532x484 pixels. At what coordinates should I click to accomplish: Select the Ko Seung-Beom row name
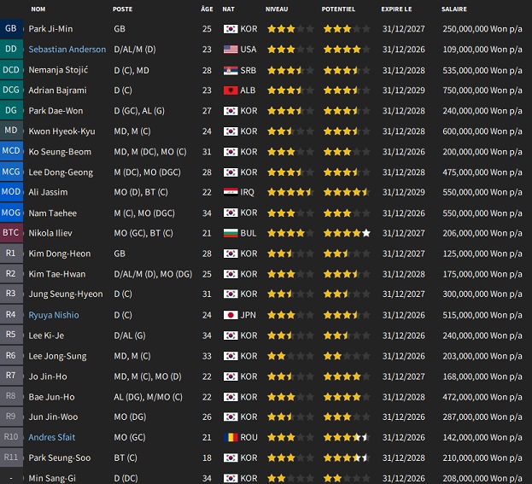60,152
